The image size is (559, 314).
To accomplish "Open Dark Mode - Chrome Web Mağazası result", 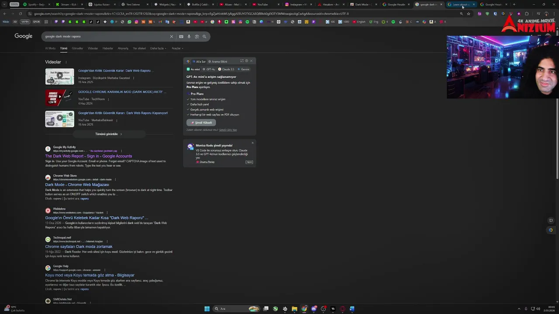I will click(77, 185).
